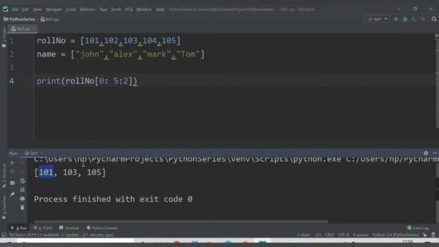This screenshot has height=247, width=439.
Task: Open the TODO tool window
Action: 43,228
